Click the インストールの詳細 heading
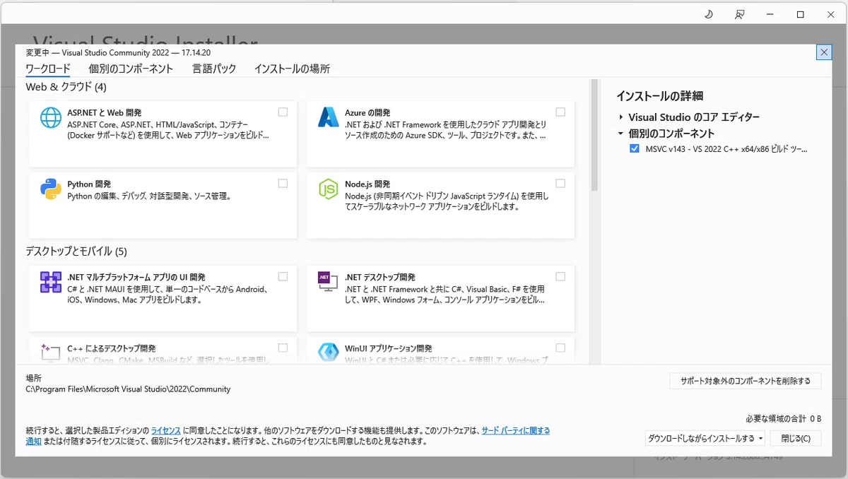Screen dimensions: 848x479 (659, 96)
